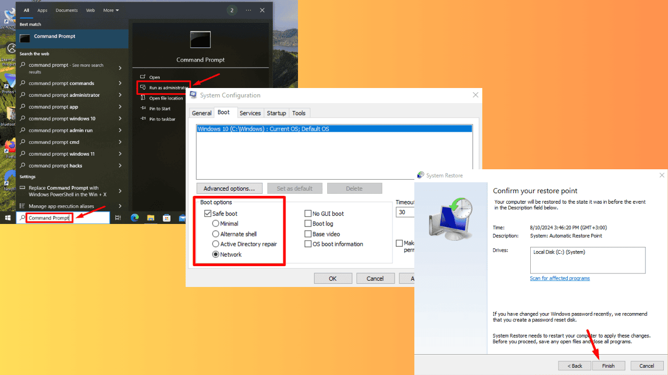Screen dimensions: 668x375
Task: Click the large Command Prompt preview icon
Action: click(200, 40)
